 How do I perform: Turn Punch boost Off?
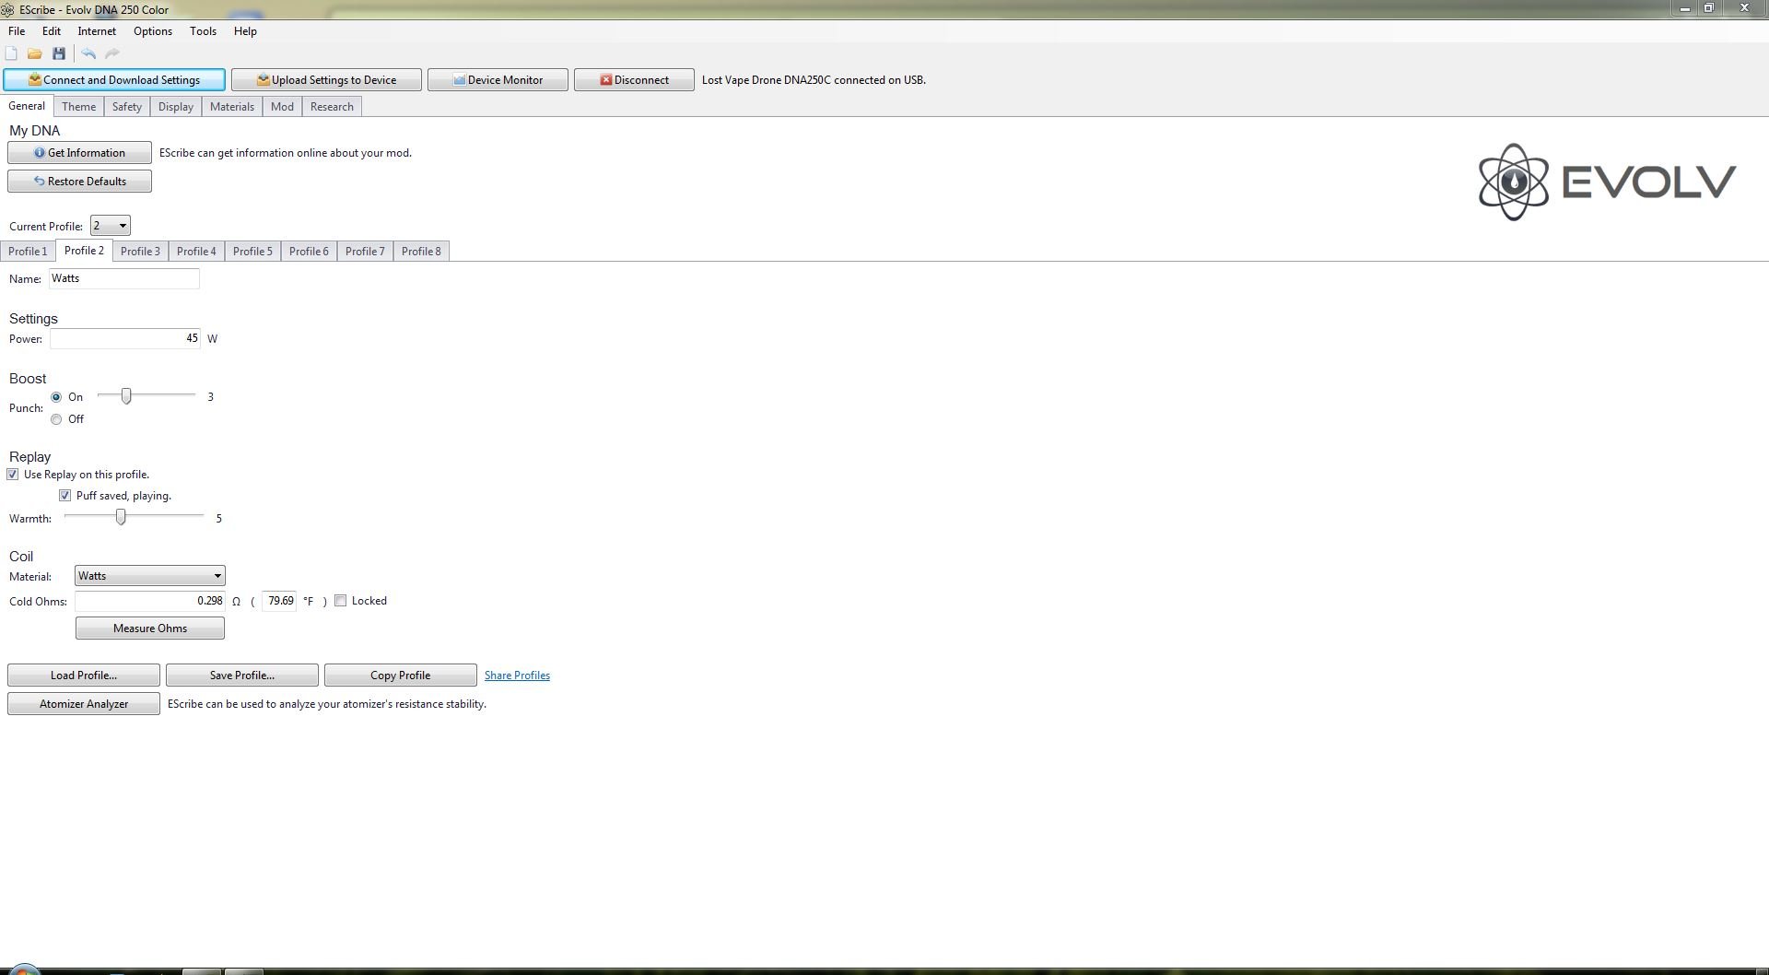click(57, 419)
